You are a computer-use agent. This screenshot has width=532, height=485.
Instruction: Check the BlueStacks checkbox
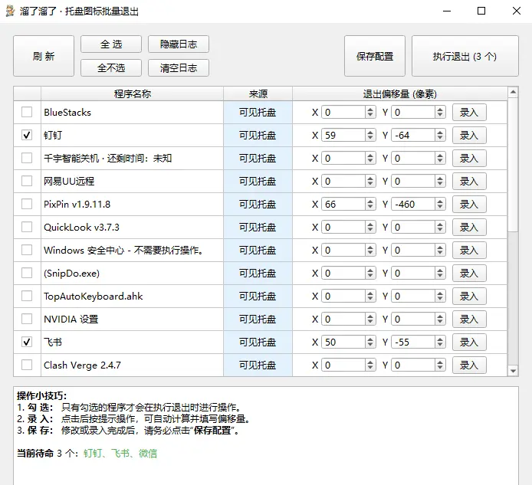click(27, 112)
